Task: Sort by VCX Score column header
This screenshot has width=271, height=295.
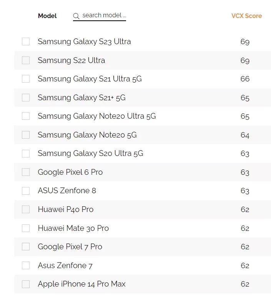Action: click(246, 16)
